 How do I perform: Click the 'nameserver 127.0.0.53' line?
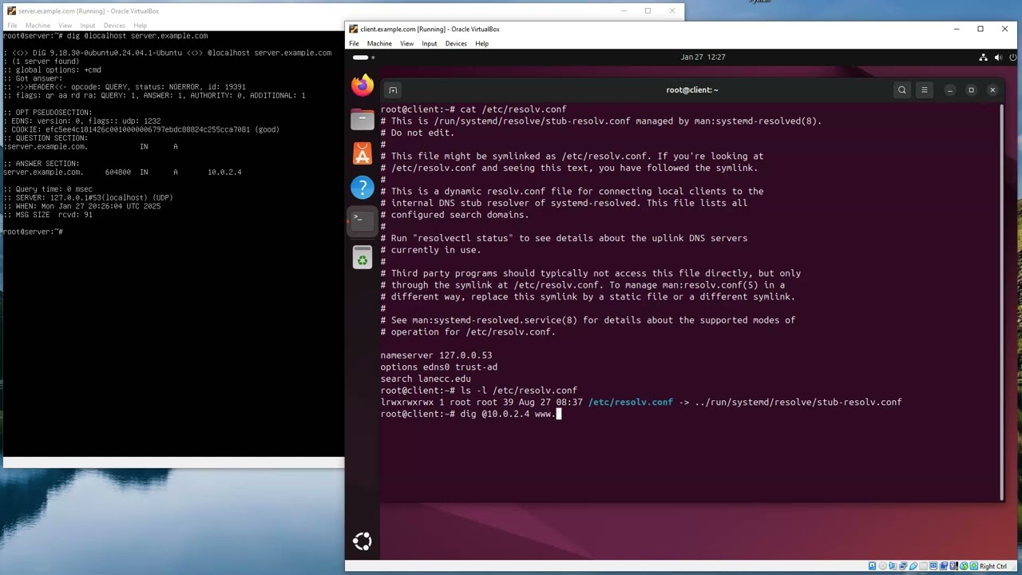coord(436,355)
